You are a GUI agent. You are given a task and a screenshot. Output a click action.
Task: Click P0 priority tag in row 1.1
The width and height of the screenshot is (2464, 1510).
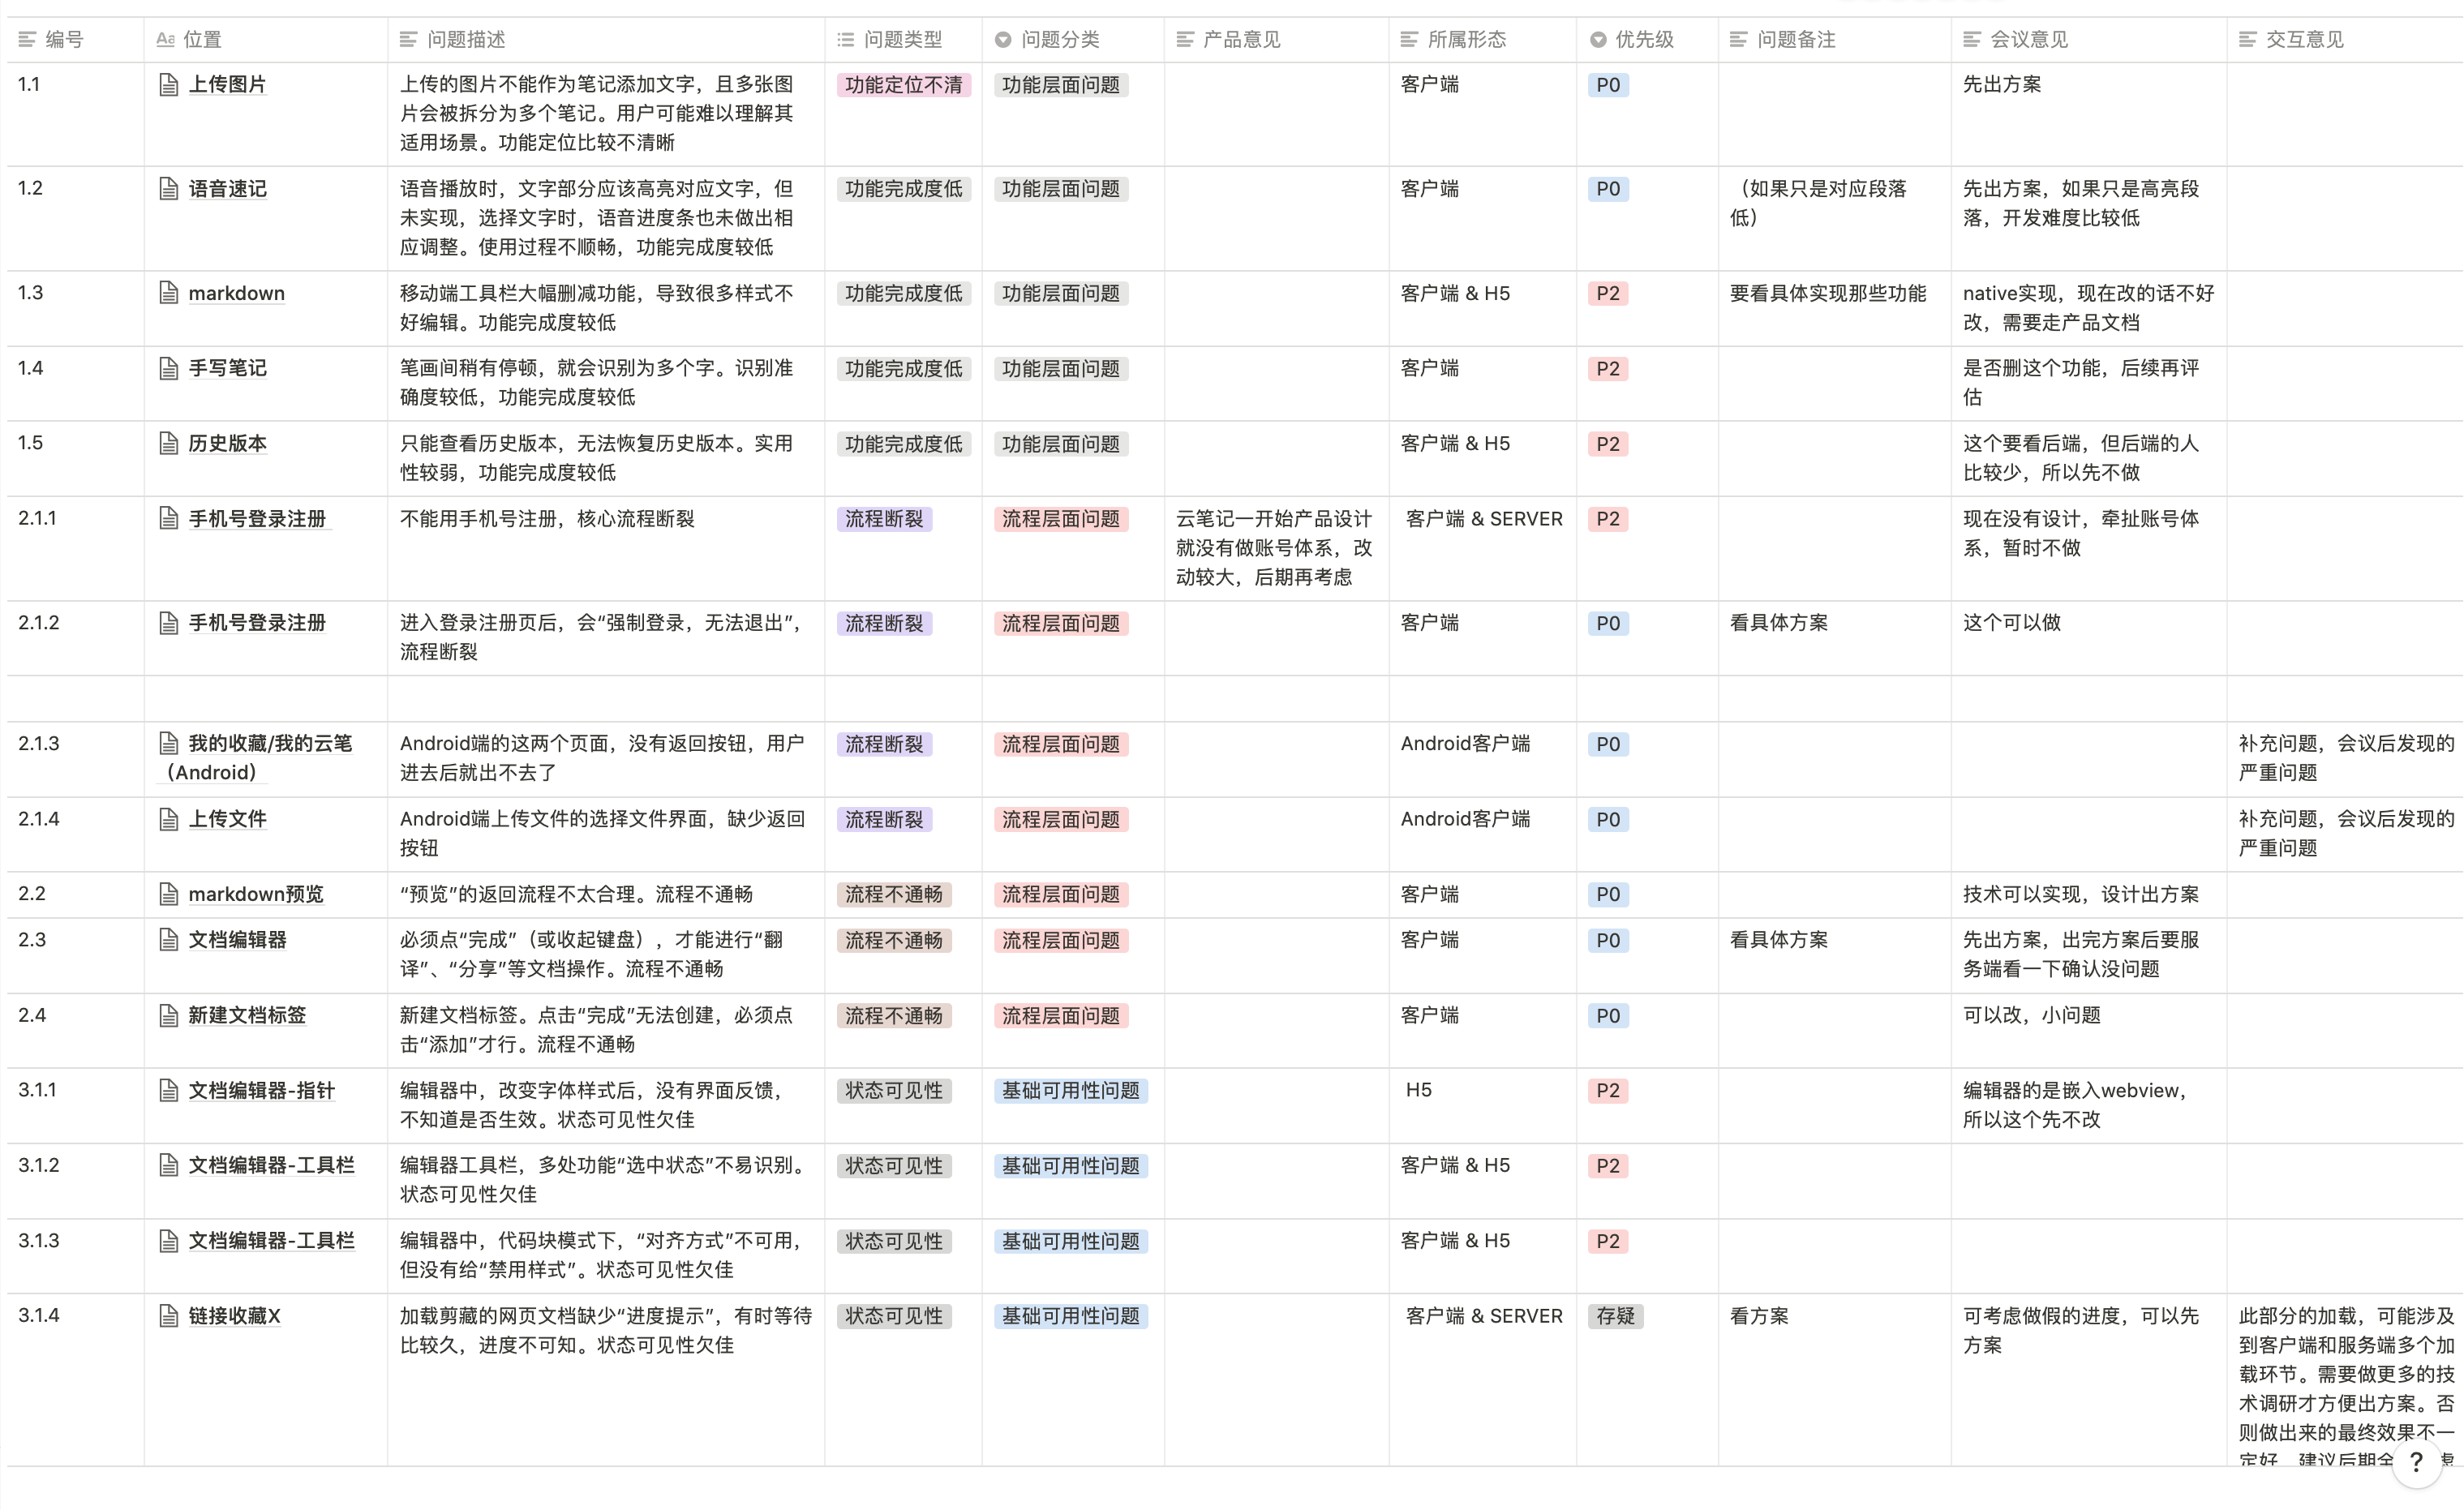point(1608,85)
